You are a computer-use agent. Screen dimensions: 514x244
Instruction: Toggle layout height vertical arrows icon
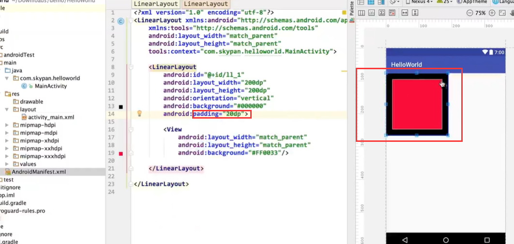click(x=415, y=13)
